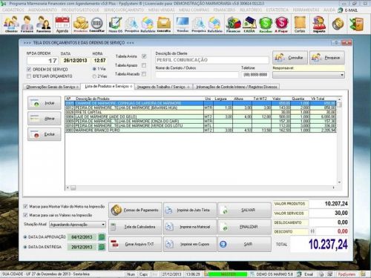Click Relatório icon left of Finanças
This screenshot has width=371, height=278.
[x=214, y=24]
